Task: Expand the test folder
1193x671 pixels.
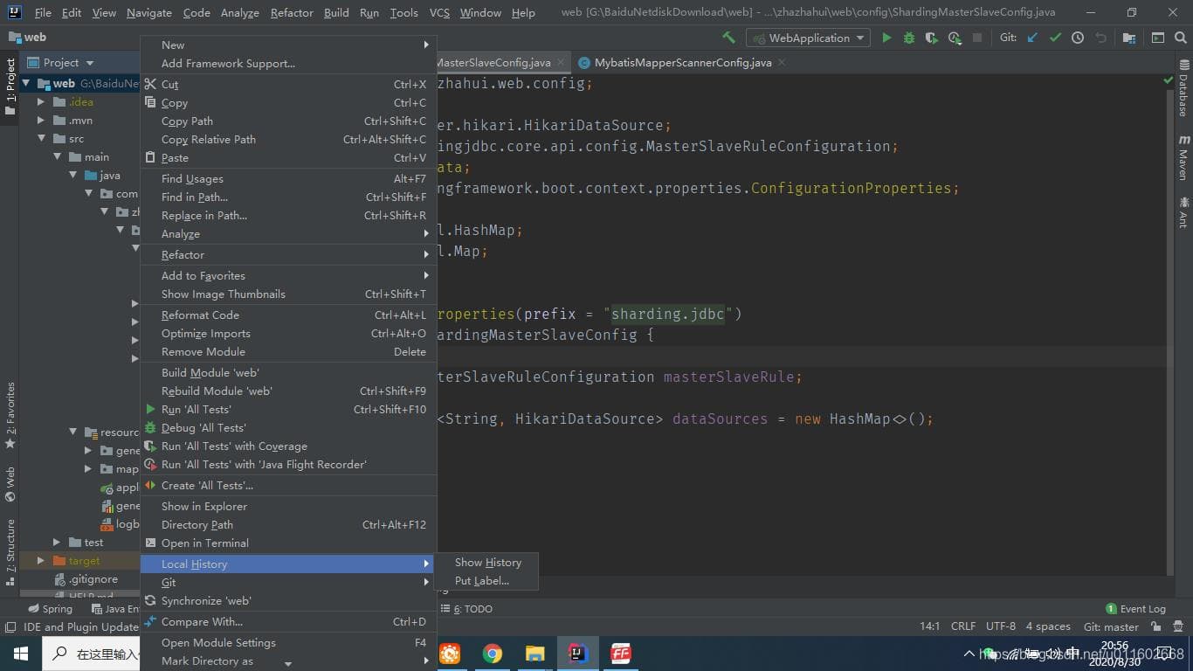Action: pos(58,543)
